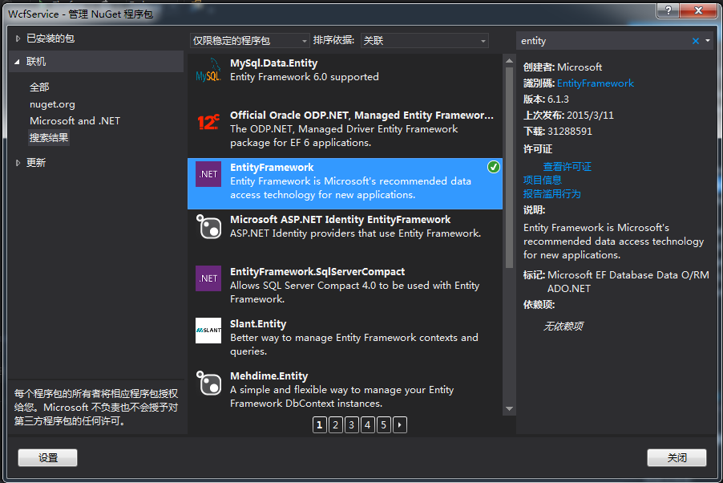Click the EntityFramework.SqlServerCompact .NET icon
Viewport: 723px width, 483px height.
pyautogui.click(x=208, y=278)
